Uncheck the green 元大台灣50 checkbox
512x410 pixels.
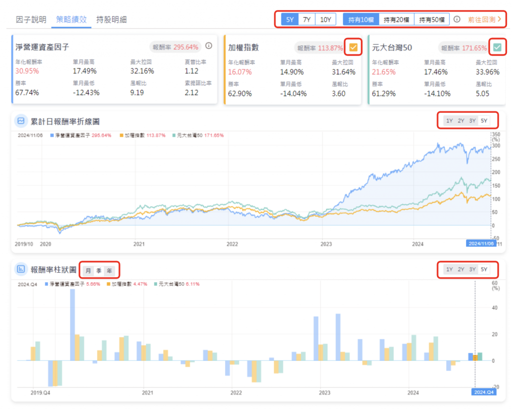click(x=497, y=47)
